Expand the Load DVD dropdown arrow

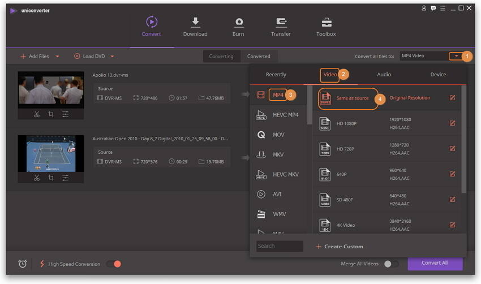[x=112, y=57]
